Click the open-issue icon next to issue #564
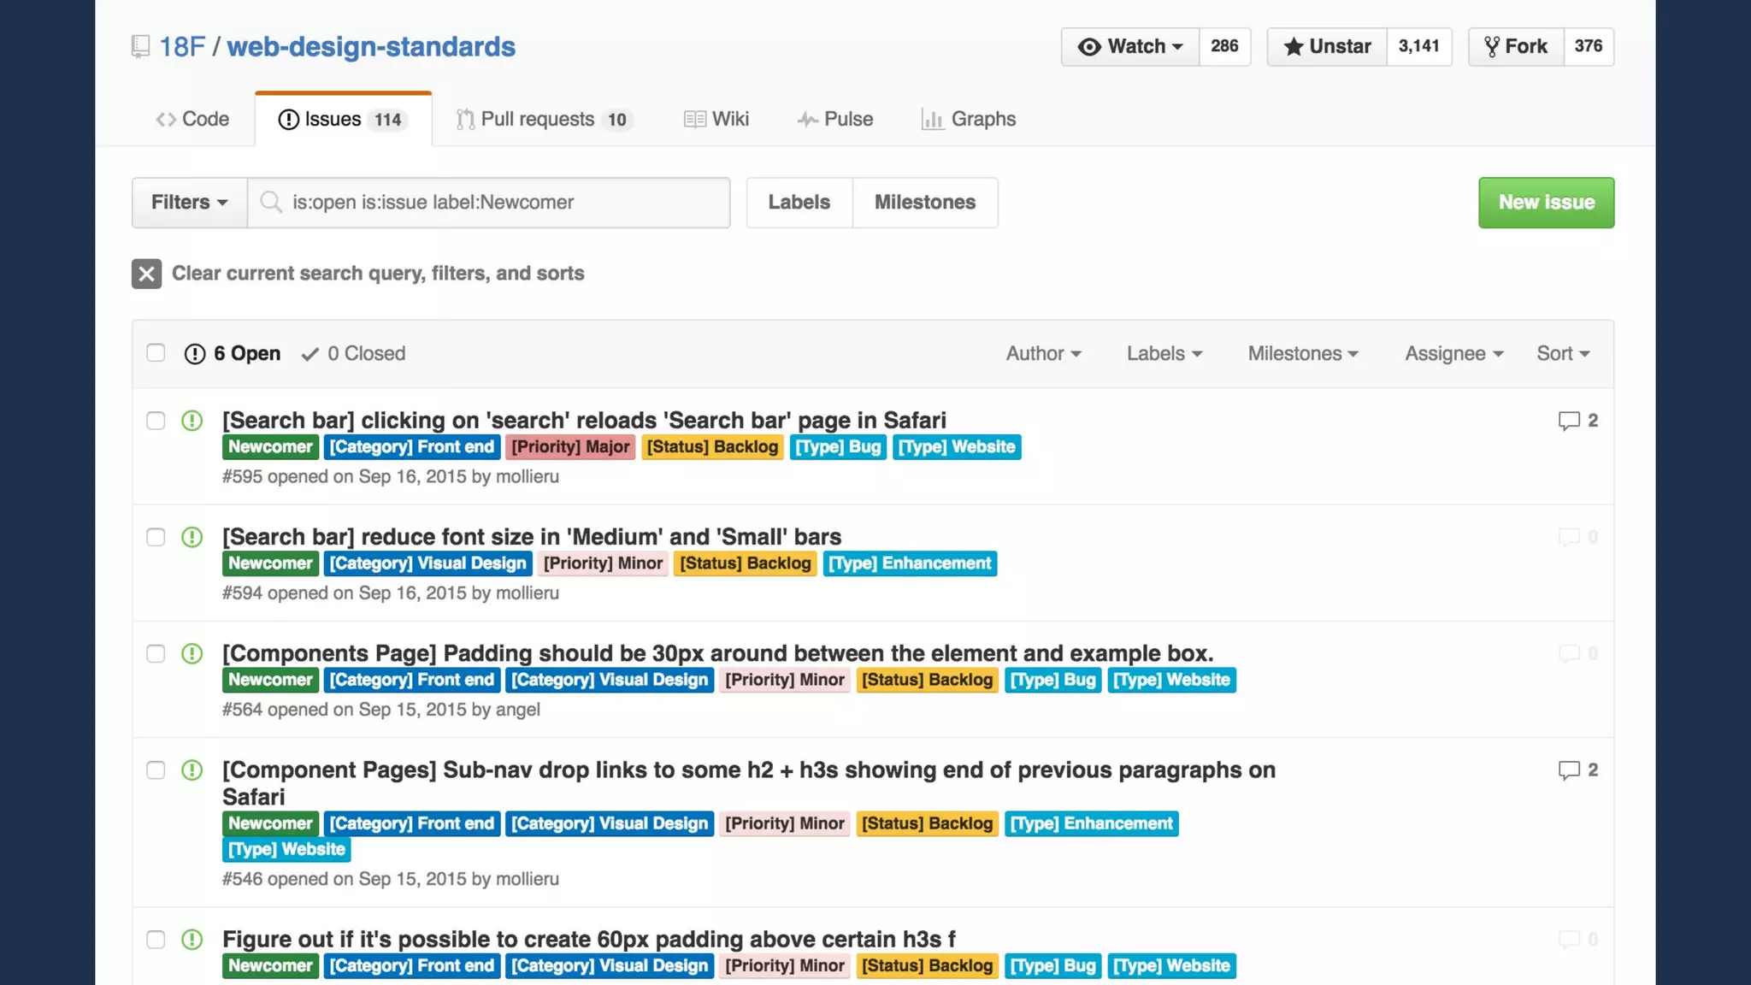The image size is (1751, 985). click(x=192, y=653)
